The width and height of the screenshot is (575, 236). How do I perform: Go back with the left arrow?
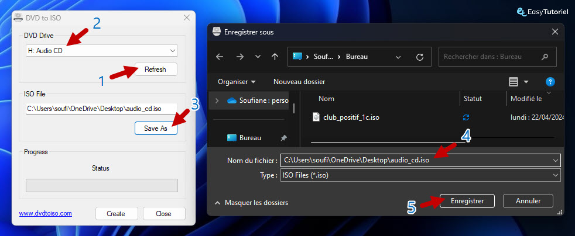pyautogui.click(x=220, y=57)
